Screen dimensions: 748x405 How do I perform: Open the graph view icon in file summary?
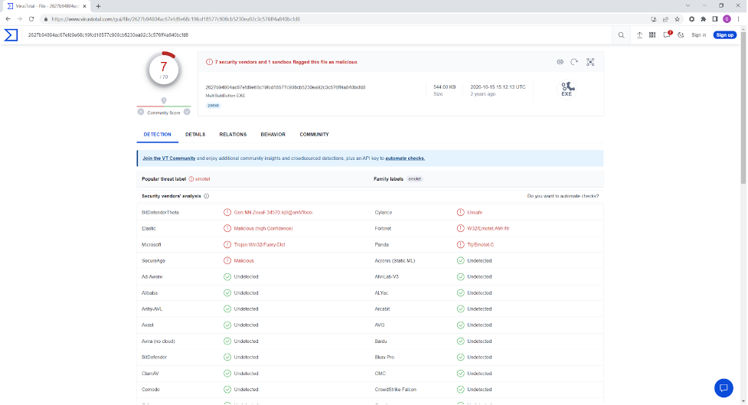pos(590,62)
